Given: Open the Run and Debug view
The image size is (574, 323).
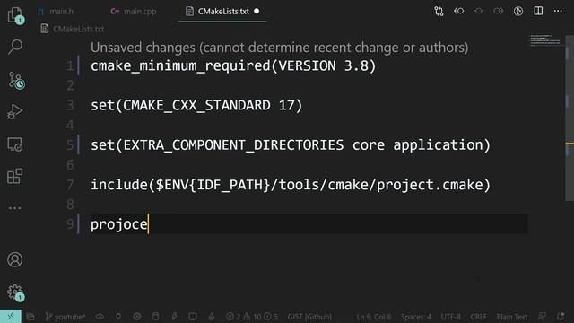Looking at the screenshot, I should [x=14, y=111].
